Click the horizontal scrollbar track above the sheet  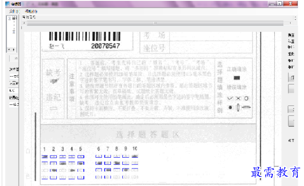coord(155,24)
